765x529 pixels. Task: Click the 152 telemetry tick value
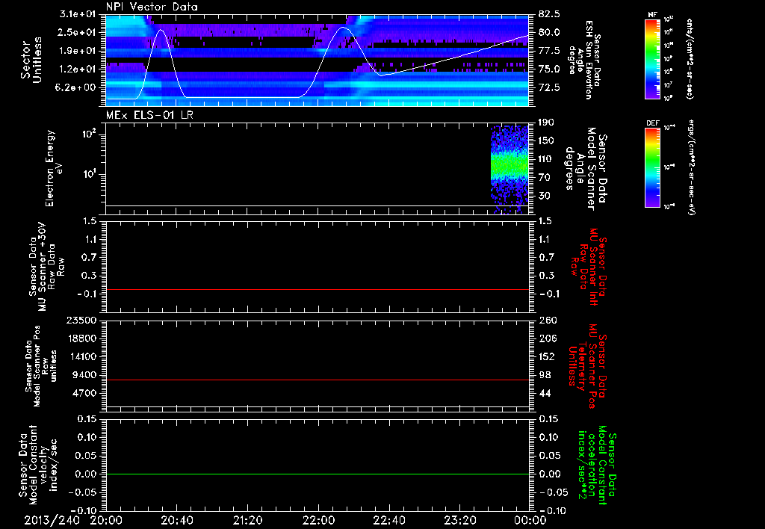[x=546, y=356]
